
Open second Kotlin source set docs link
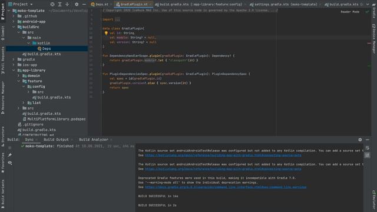click(223, 169)
